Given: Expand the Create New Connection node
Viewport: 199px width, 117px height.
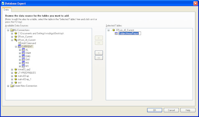Looking at the screenshot, I should [8, 86].
